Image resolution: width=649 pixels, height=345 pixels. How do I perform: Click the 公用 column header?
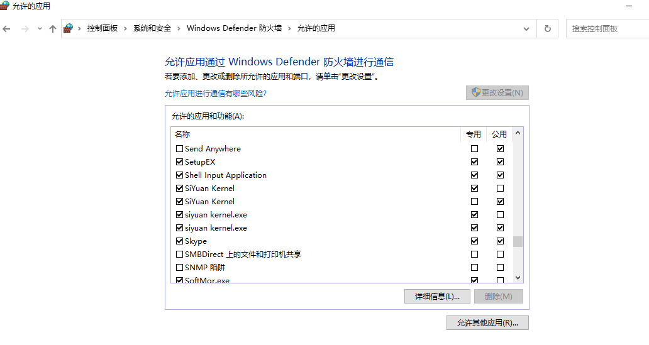(499, 134)
